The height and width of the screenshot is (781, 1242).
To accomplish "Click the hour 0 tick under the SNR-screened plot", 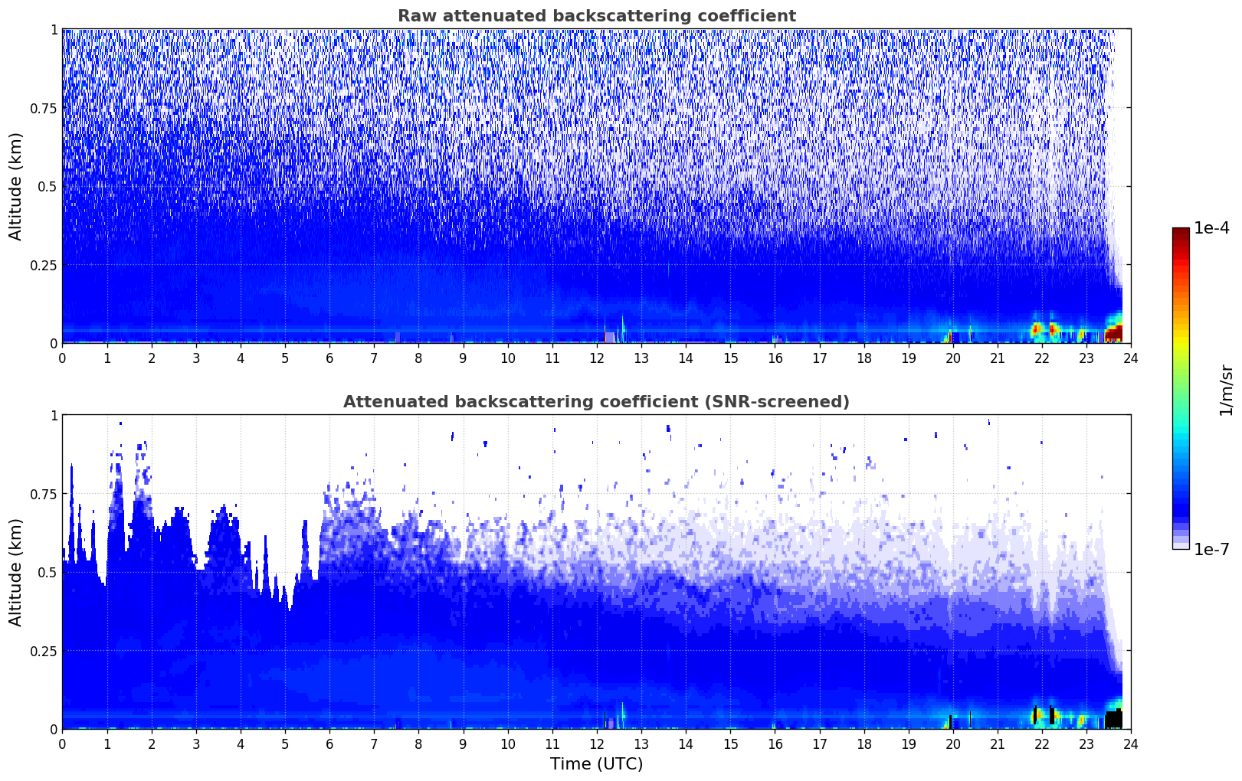I will (62, 743).
